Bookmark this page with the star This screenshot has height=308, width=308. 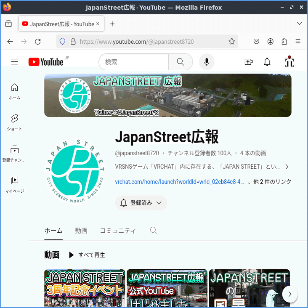pyautogui.click(x=231, y=42)
